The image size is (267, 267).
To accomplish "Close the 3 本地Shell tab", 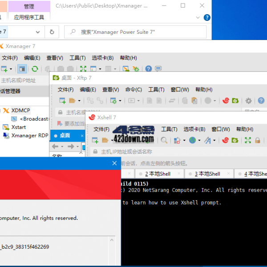I will click(228, 174).
